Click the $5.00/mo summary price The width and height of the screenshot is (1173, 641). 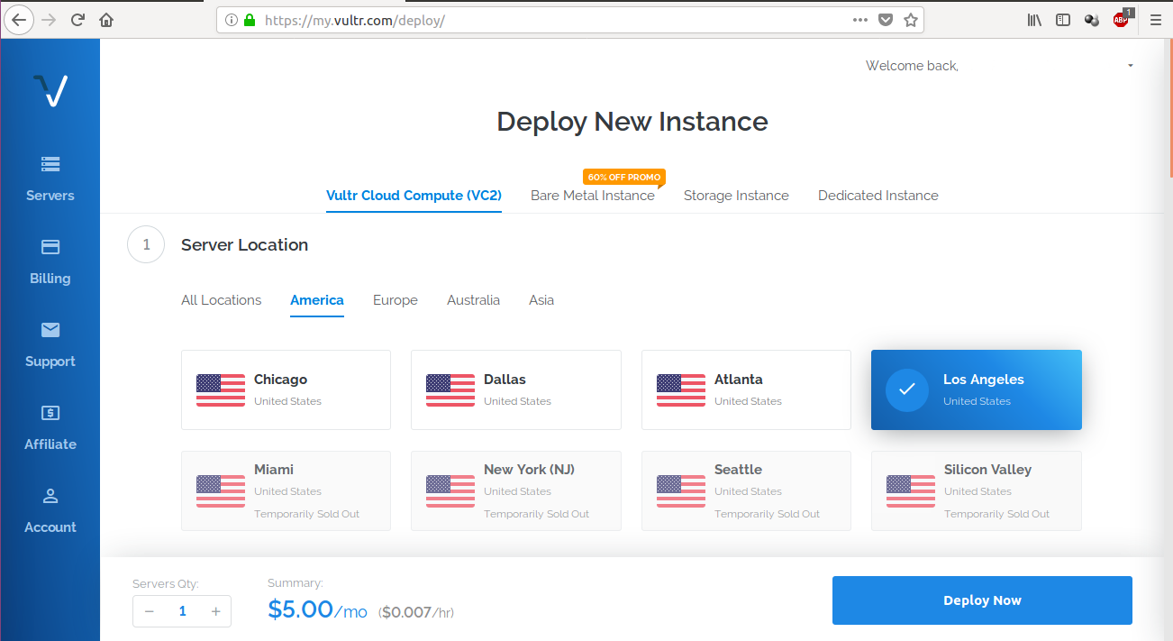317,609
